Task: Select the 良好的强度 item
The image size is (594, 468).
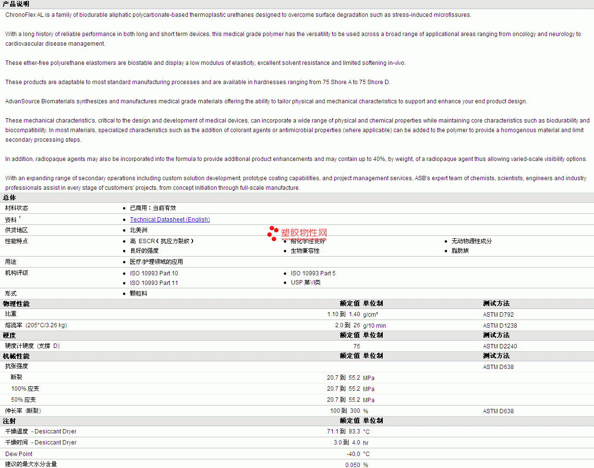Action: point(145,251)
